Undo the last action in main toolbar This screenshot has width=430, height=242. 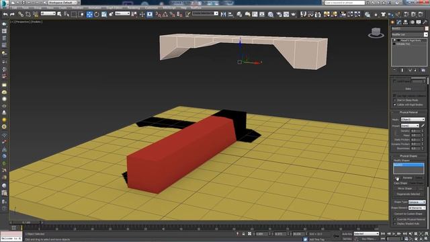click(x=5, y=14)
